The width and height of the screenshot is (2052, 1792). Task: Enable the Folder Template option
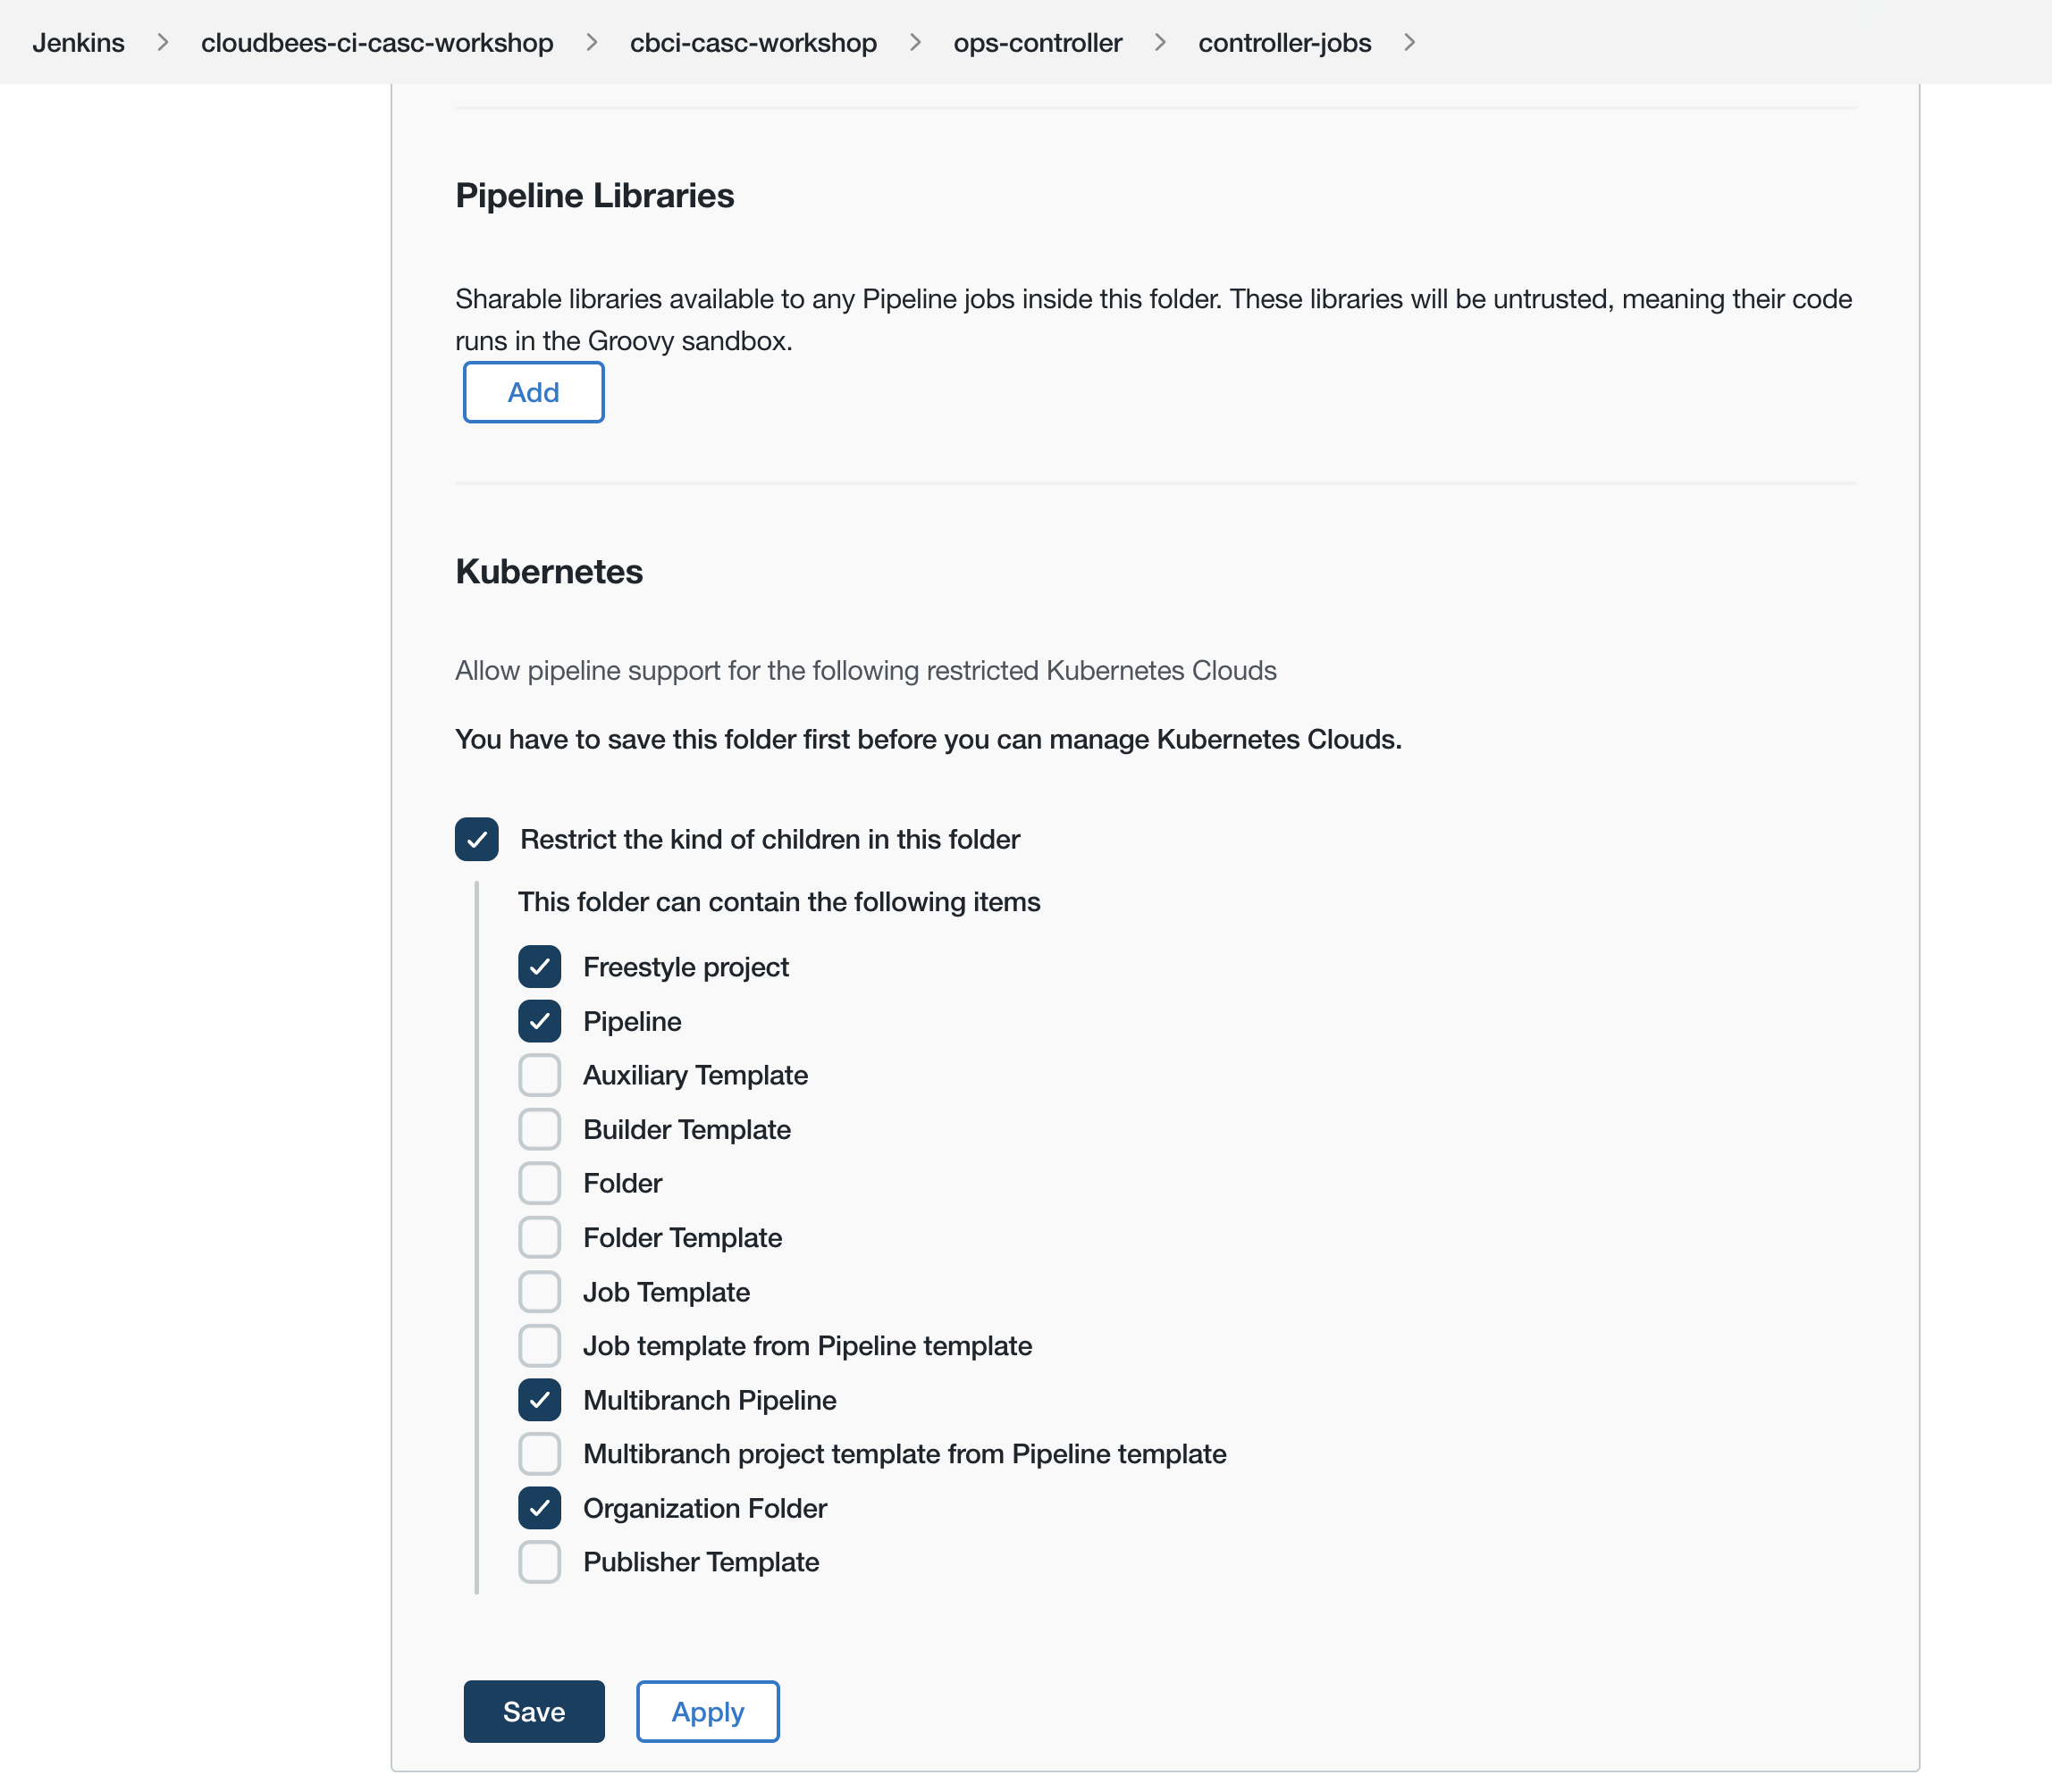[539, 1237]
